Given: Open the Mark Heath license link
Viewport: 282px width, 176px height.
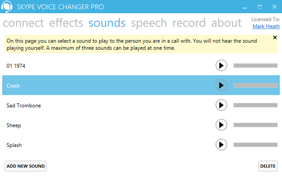Looking at the screenshot, I should click(x=266, y=26).
